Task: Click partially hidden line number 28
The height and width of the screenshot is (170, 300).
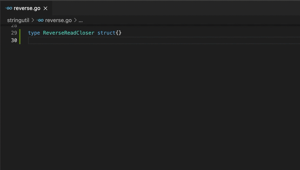Action: [x=14, y=26]
